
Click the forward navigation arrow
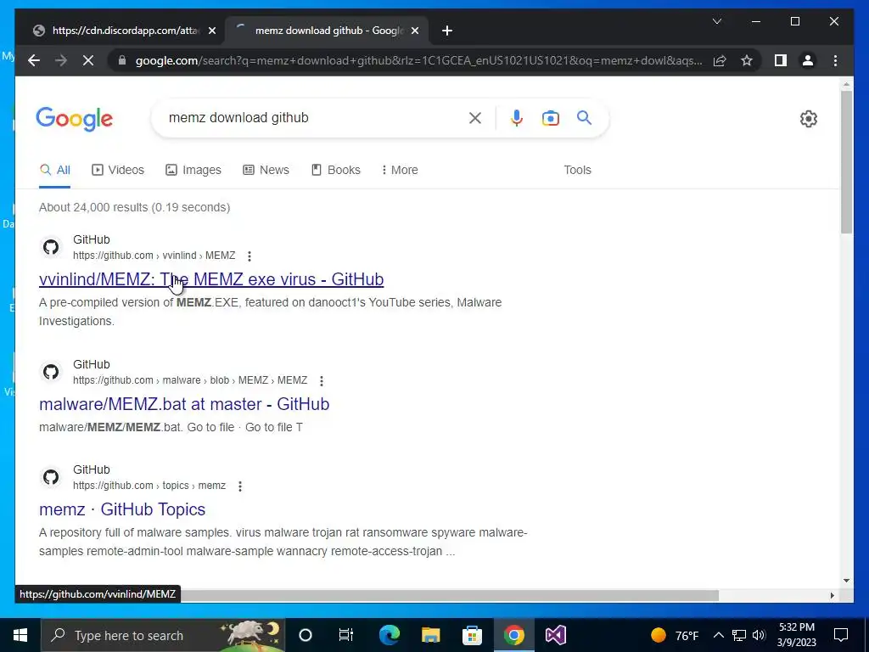(61, 60)
